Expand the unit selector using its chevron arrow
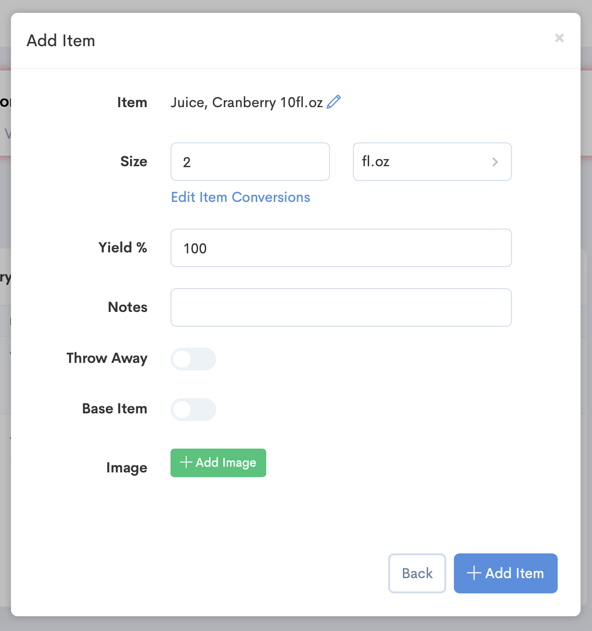 point(495,162)
